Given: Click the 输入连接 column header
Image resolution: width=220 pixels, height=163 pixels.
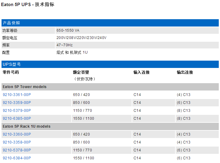Looking at the screenshot, I should pyautogui.click(x=141, y=73).
